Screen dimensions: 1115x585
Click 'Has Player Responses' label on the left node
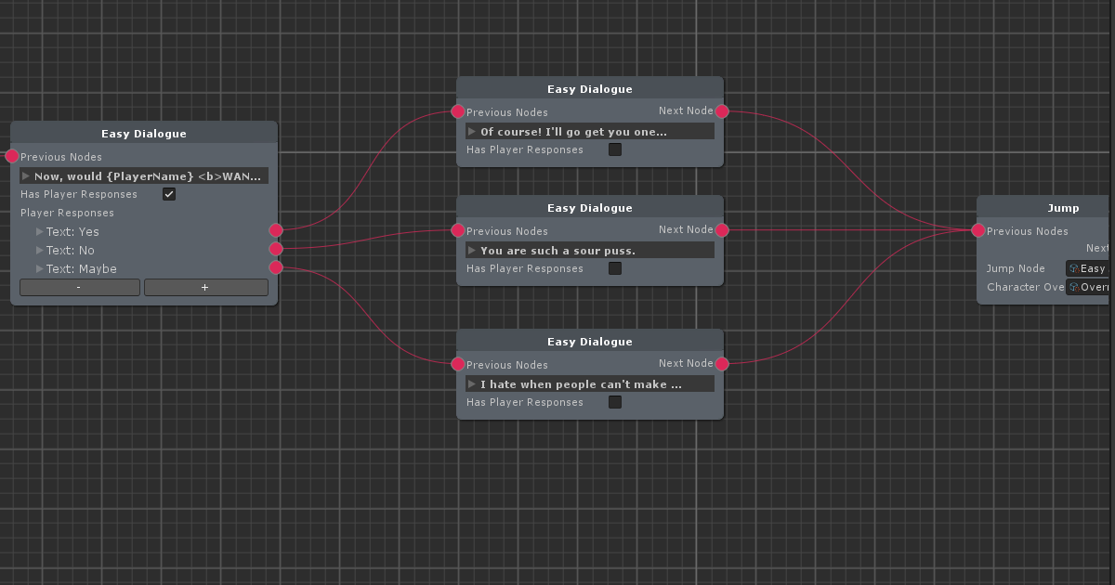click(x=79, y=194)
